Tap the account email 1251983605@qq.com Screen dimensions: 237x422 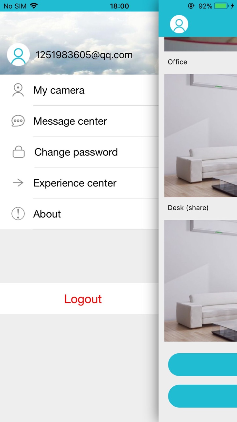(84, 55)
